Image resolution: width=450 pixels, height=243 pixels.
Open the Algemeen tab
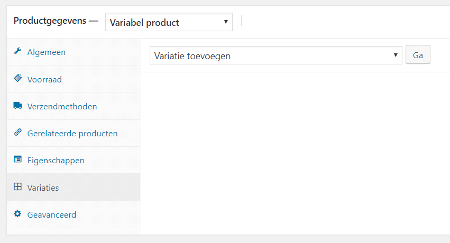[x=47, y=52]
